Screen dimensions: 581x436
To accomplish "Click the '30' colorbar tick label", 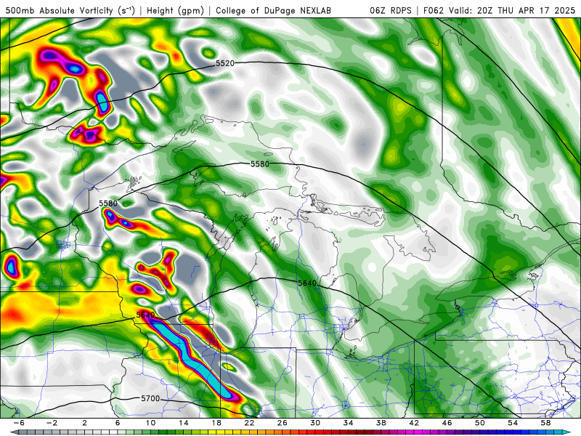I will tap(315, 423).
